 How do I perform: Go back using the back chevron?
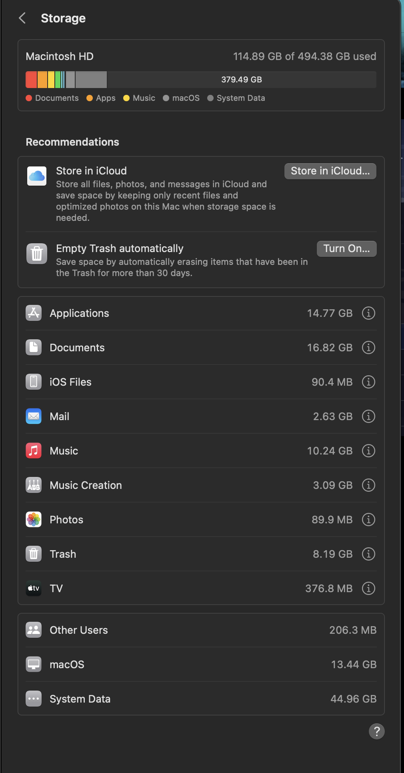pos(22,18)
